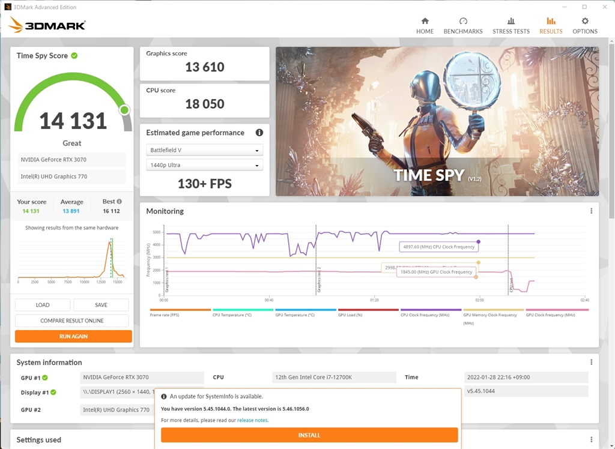The width and height of the screenshot is (615, 449).
Task: Open the System information three-dot menu
Action: pos(591,363)
